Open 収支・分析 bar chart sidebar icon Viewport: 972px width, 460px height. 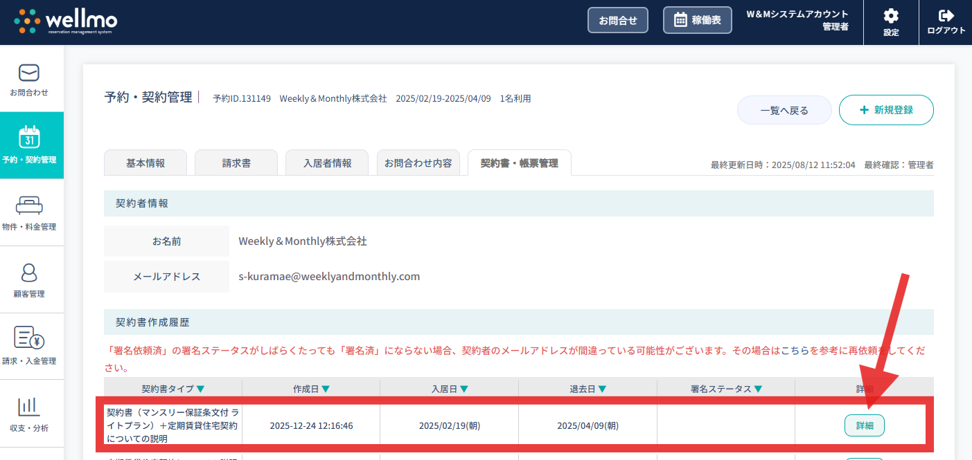pyautogui.click(x=29, y=406)
